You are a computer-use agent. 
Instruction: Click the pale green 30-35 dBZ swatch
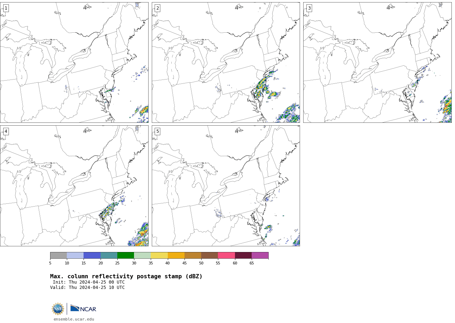click(x=143, y=256)
